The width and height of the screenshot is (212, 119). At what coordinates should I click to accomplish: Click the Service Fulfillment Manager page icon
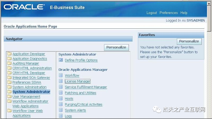(x=61, y=87)
